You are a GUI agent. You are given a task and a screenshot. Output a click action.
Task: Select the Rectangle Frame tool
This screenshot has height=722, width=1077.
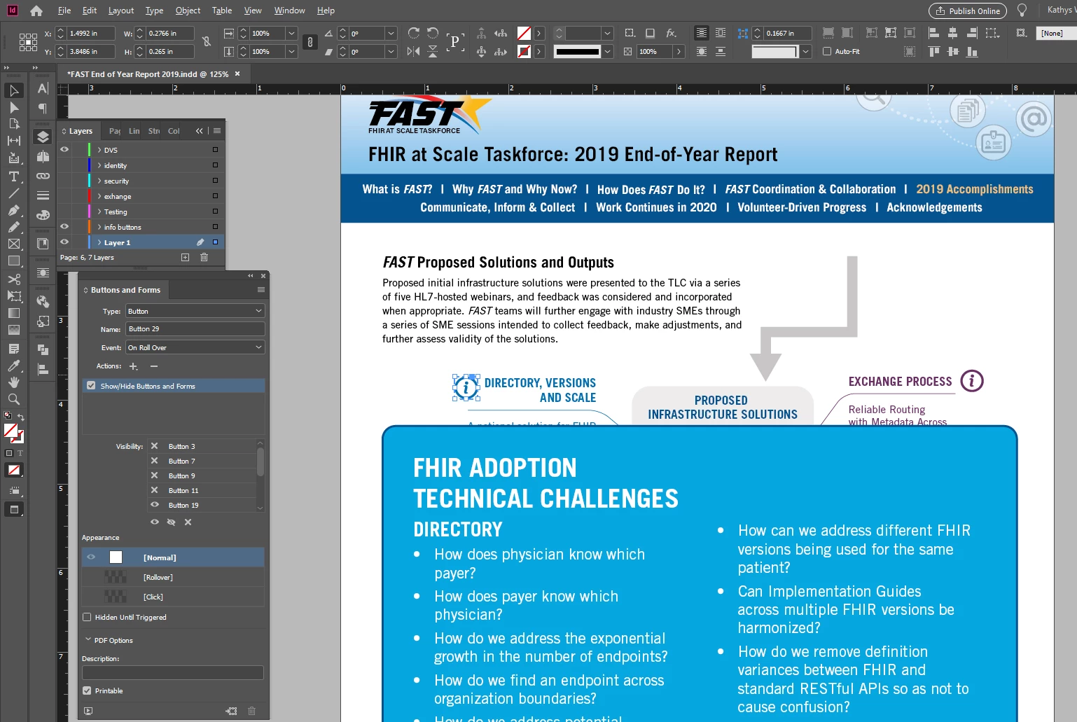pyautogui.click(x=14, y=244)
